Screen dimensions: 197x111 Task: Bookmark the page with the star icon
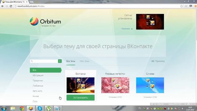[x=182, y=6]
